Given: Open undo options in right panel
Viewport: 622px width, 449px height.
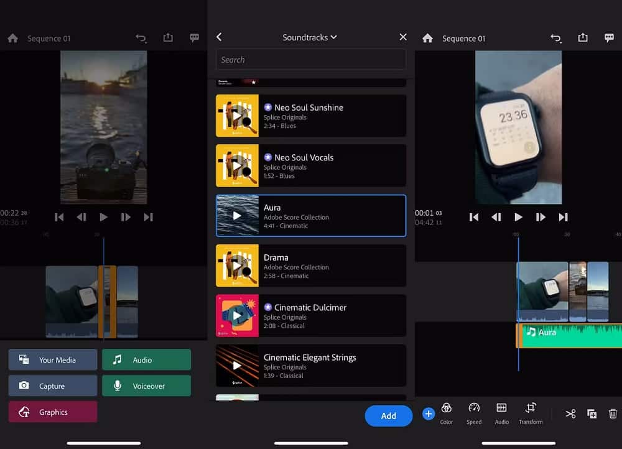Looking at the screenshot, I should tap(556, 39).
